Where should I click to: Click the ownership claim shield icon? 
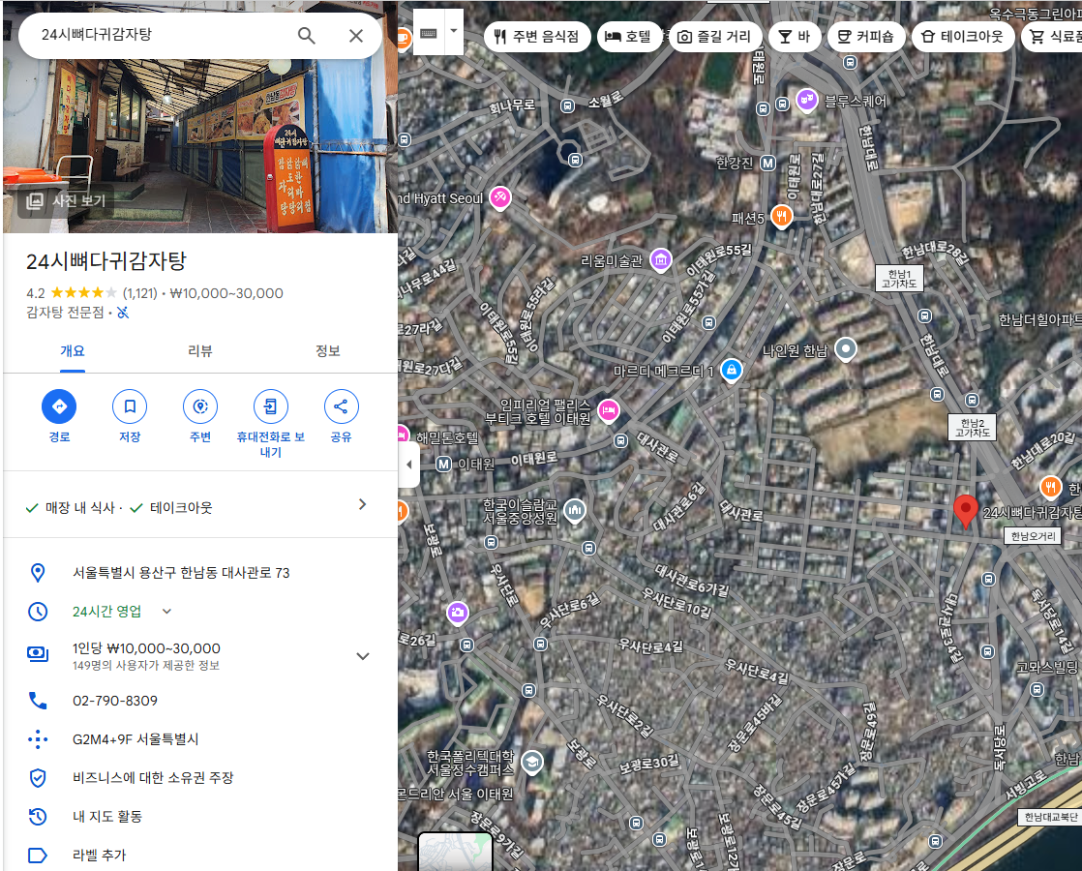[38, 778]
